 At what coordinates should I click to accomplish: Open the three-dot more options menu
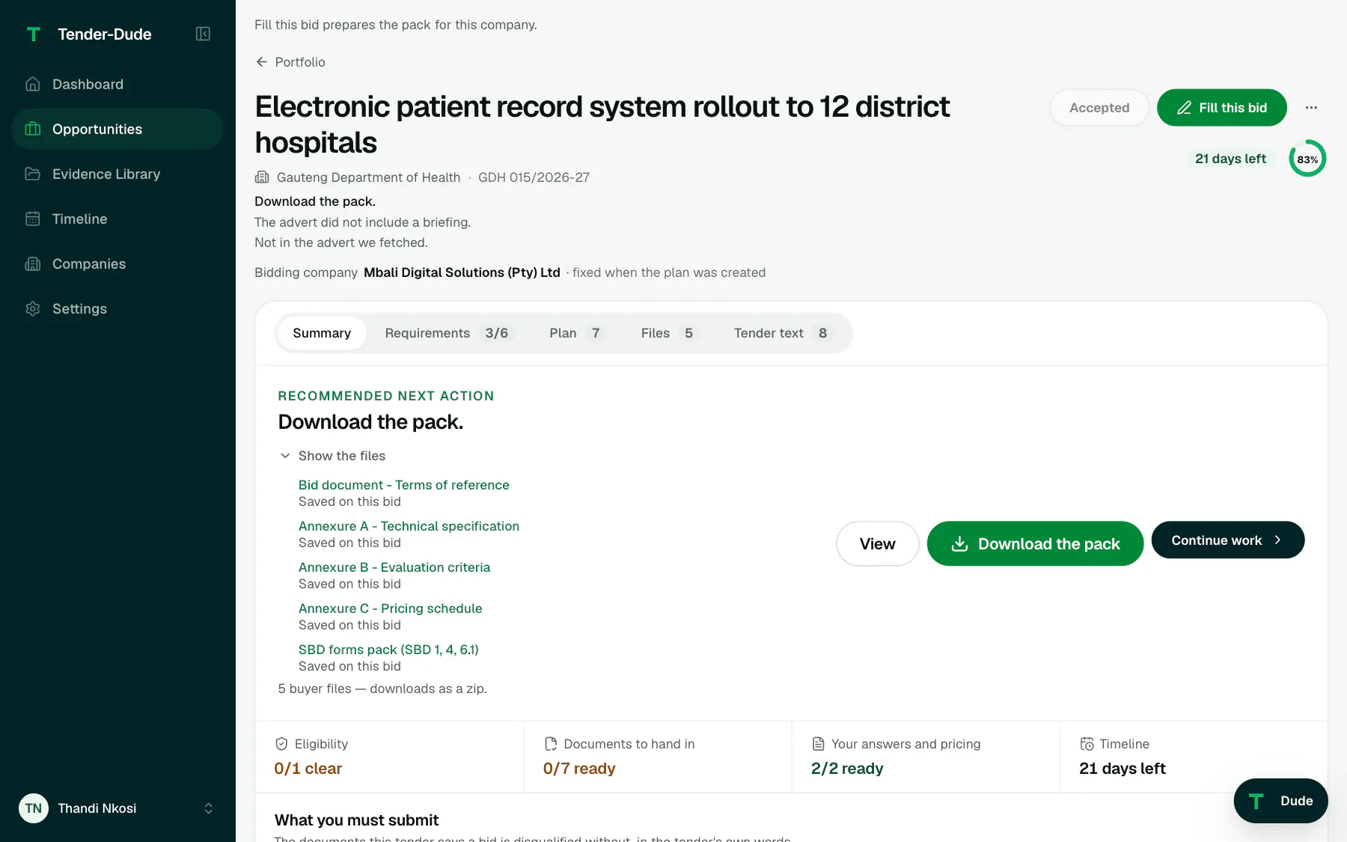coord(1311,108)
